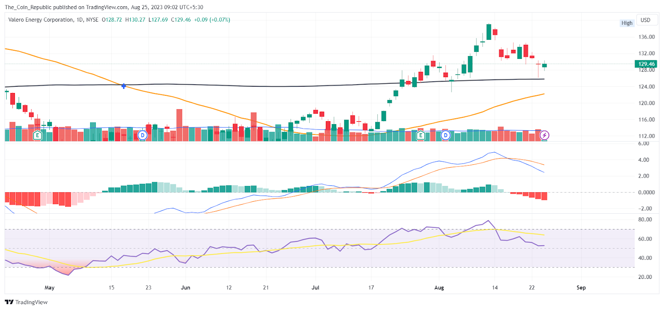The width and height of the screenshot is (664, 310).
Task: Click the open value O128.72
Action: 112,20
